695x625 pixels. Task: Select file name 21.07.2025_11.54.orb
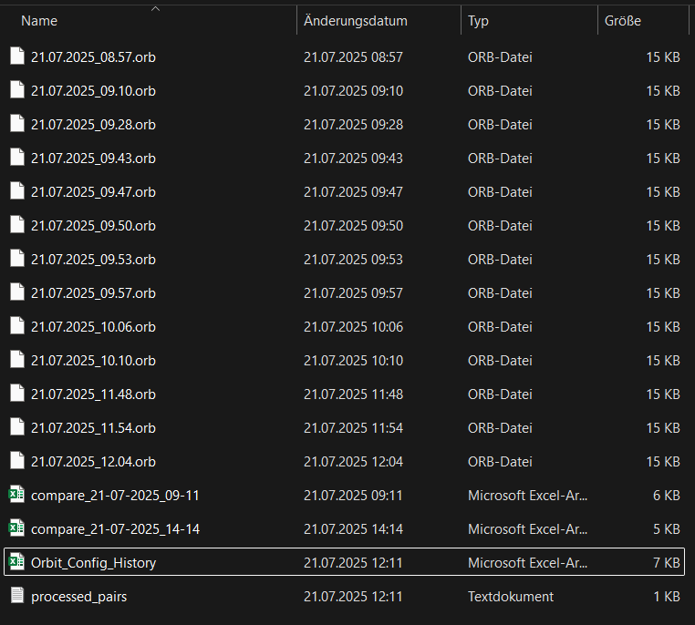(94, 427)
